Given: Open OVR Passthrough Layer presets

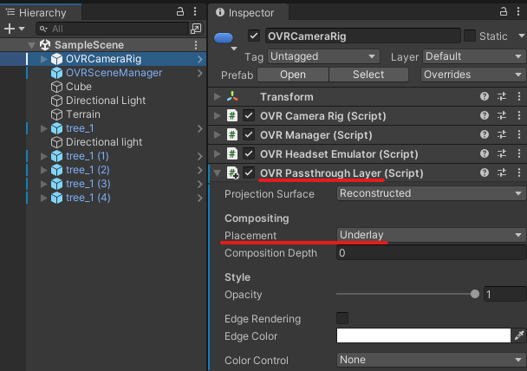Looking at the screenshot, I should coord(502,172).
